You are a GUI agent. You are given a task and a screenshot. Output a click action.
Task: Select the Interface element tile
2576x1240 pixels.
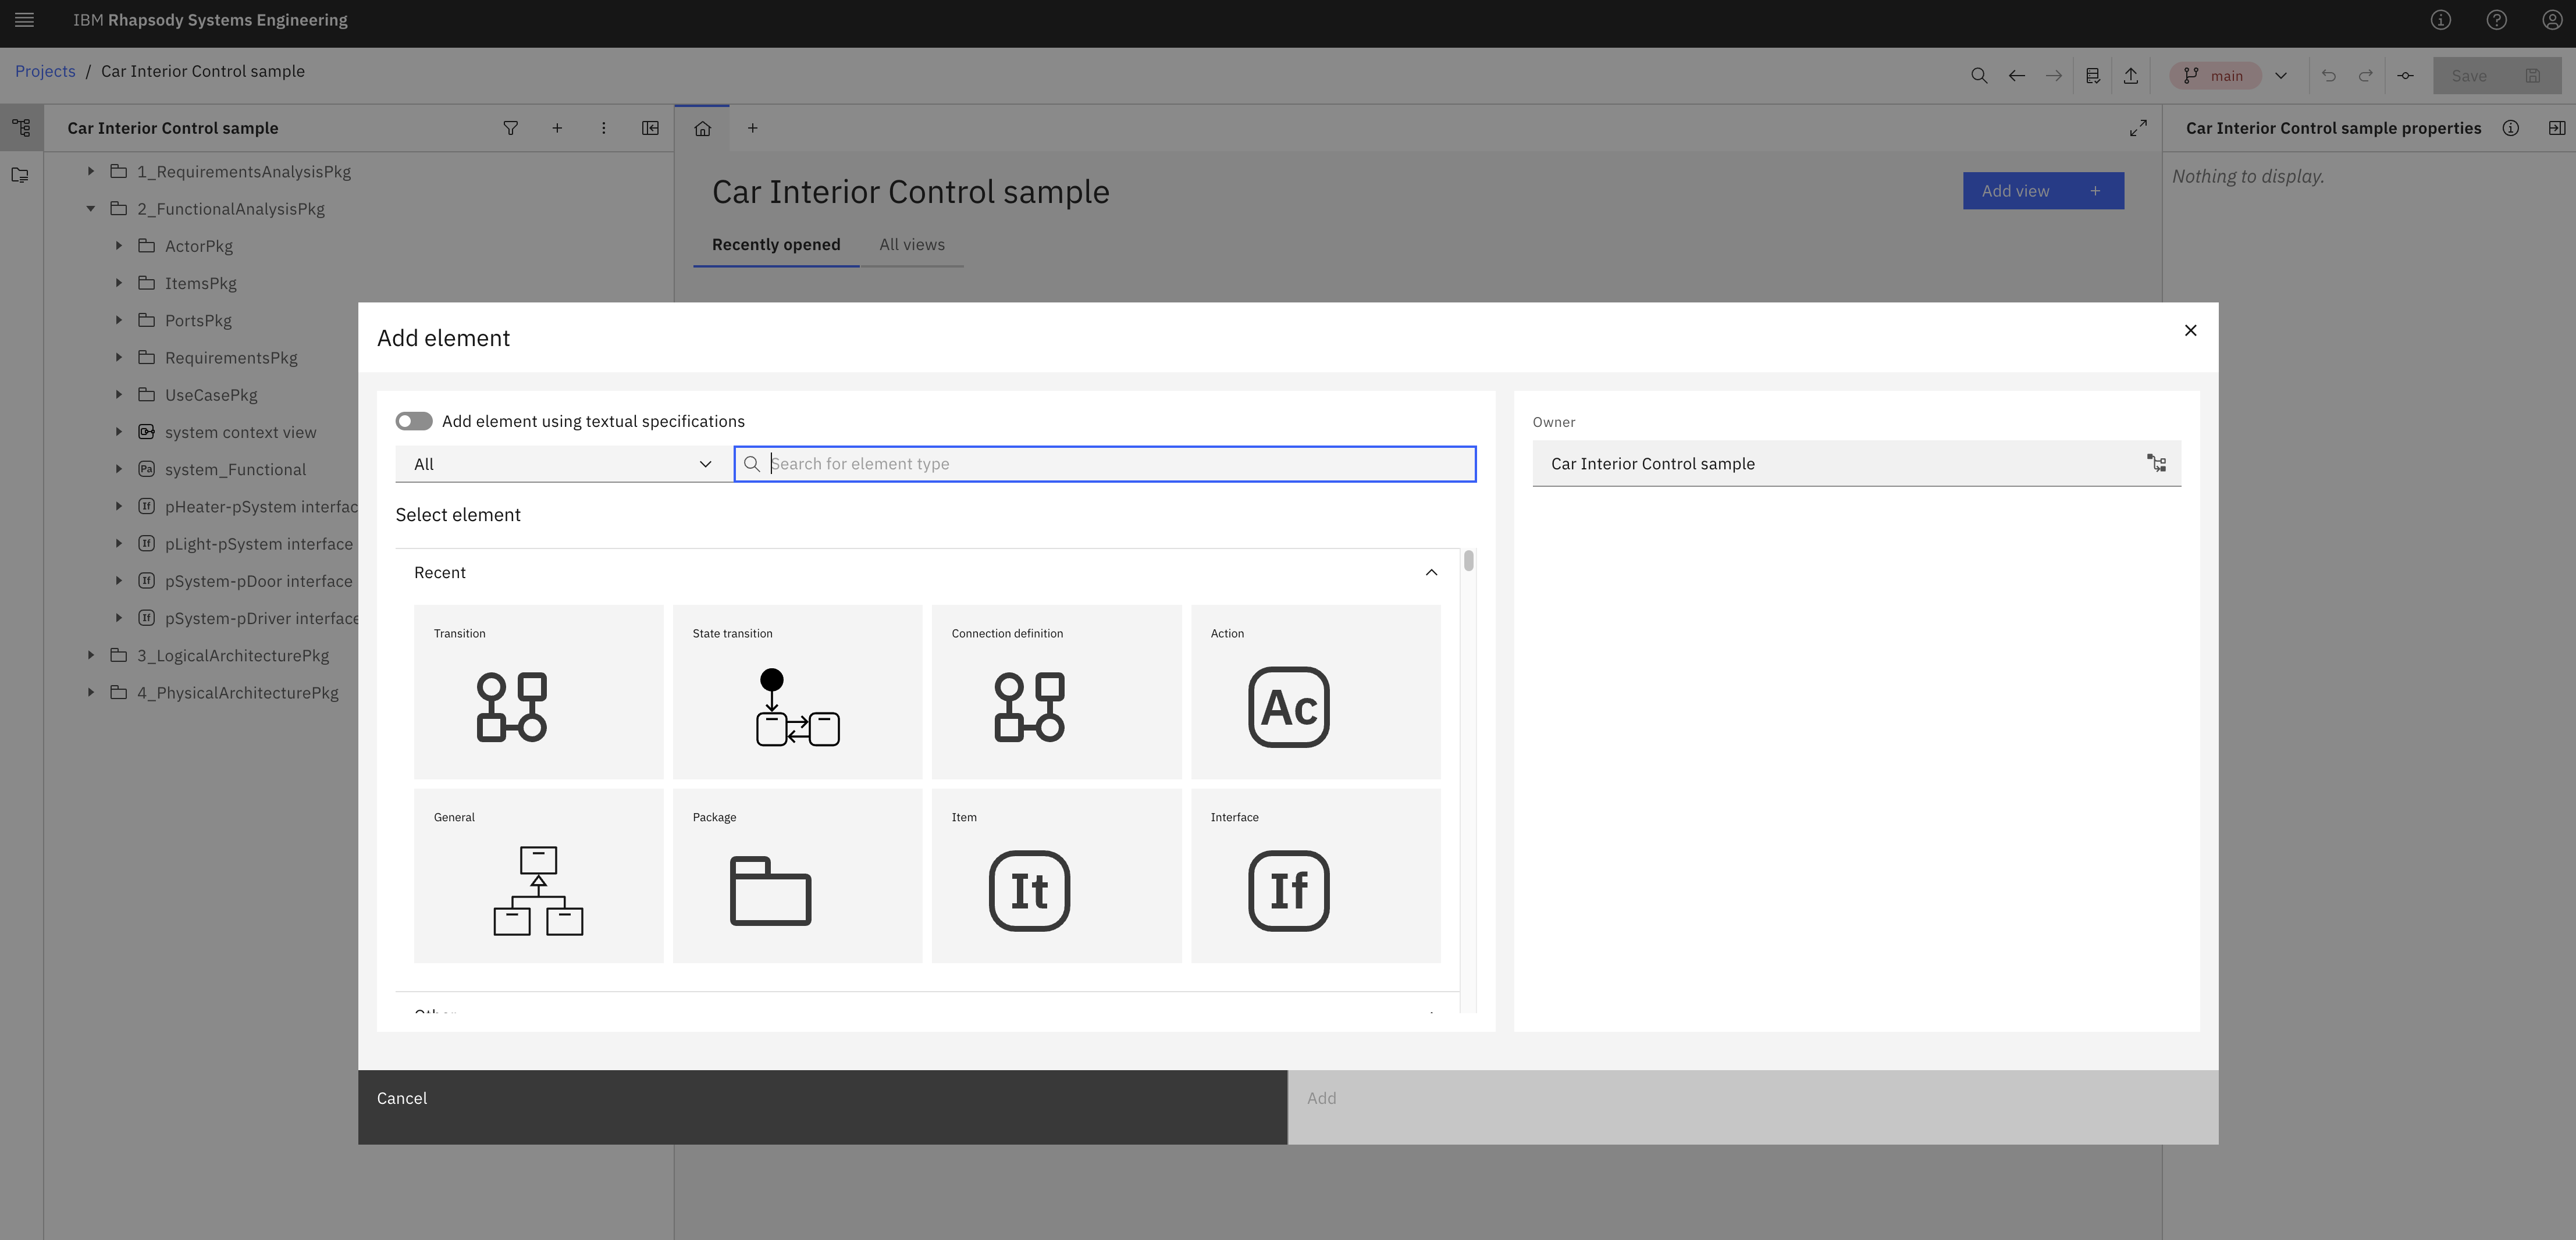[x=1315, y=875]
